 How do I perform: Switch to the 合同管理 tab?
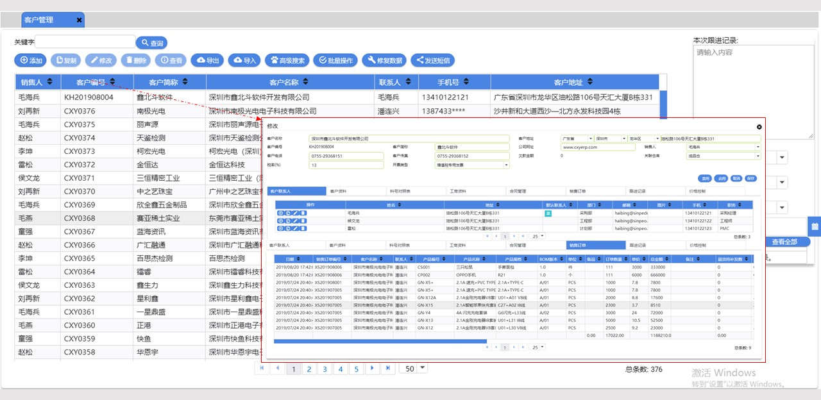click(x=520, y=190)
